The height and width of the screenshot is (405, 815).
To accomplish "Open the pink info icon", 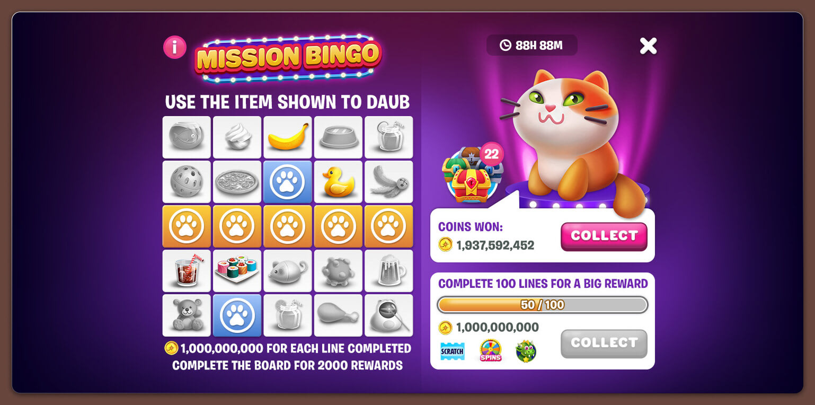I will point(174,47).
